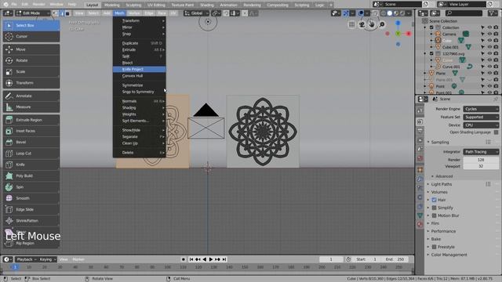Open the Device dropdown
This screenshot has width=502, height=282.
[x=481, y=125]
